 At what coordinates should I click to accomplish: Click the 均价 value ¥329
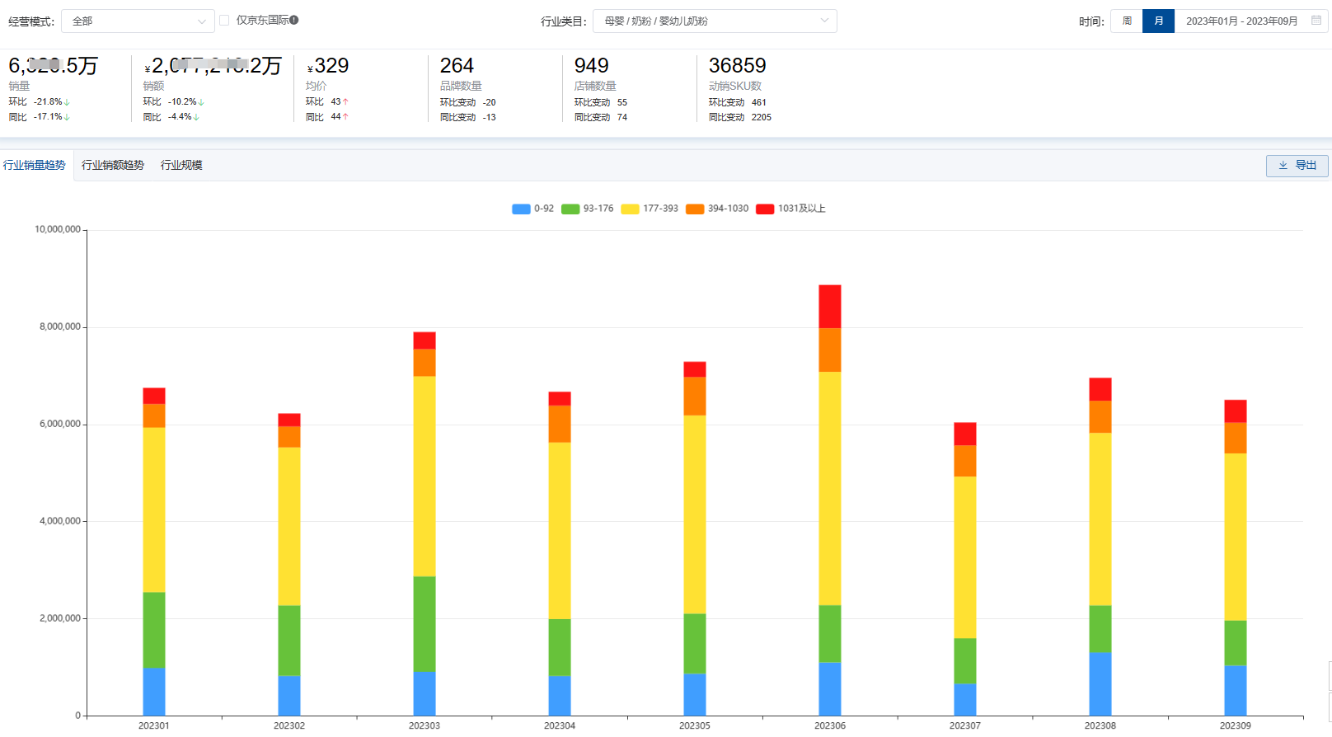(x=328, y=66)
